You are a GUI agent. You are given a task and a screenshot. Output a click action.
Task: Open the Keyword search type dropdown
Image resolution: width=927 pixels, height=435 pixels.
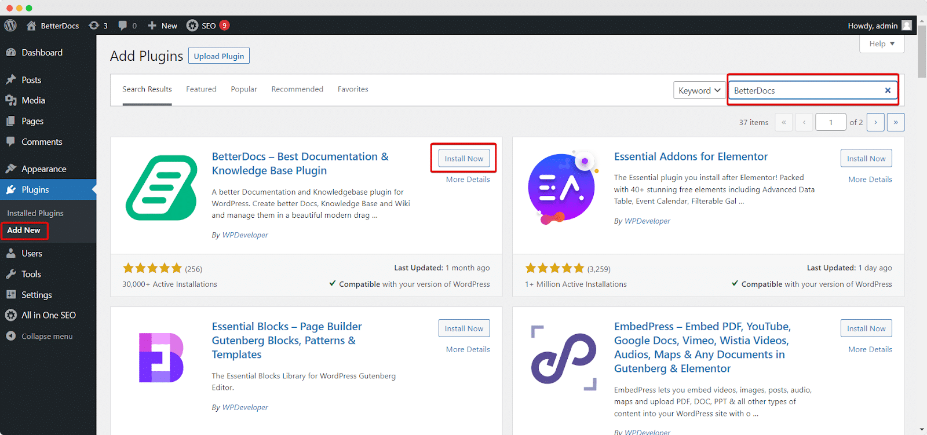point(699,90)
